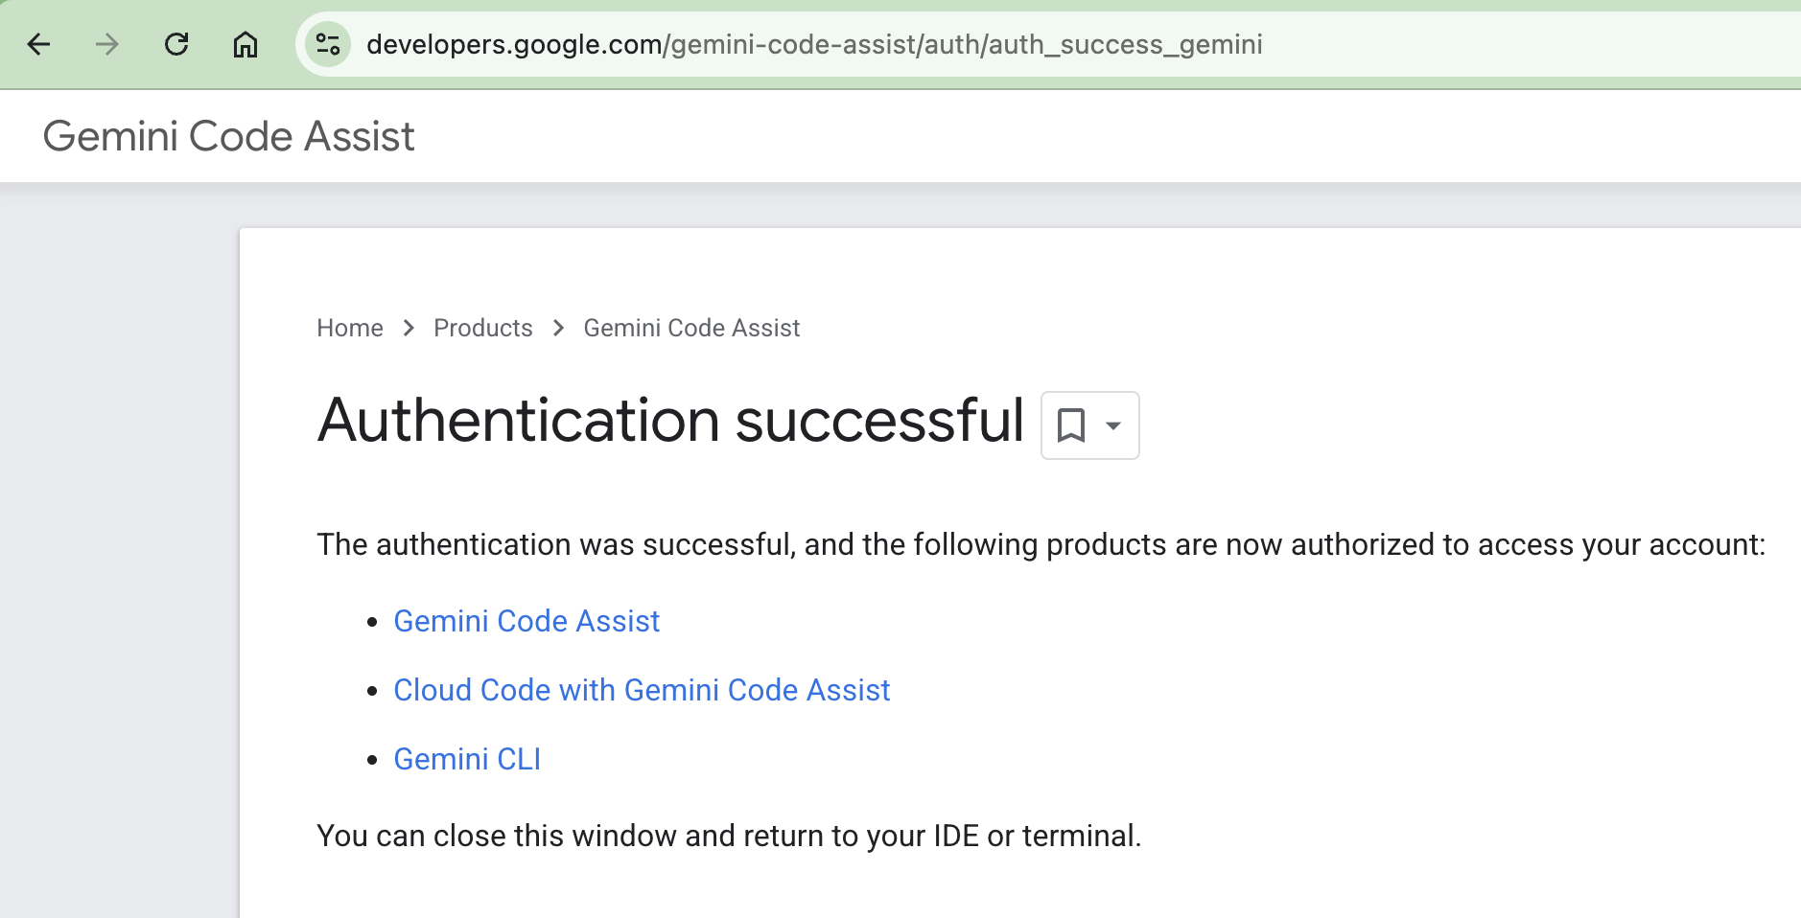Reload the current page
Image resolution: width=1801 pixels, height=918 pixels.
coord(176,44)
